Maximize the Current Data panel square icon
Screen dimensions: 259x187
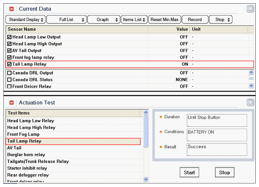250,9
